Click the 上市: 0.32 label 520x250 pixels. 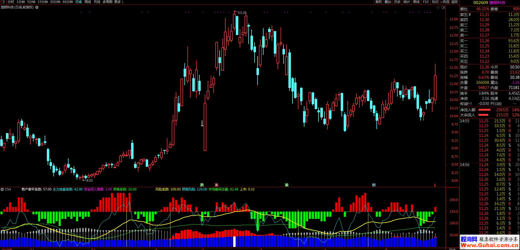[247, 189]
